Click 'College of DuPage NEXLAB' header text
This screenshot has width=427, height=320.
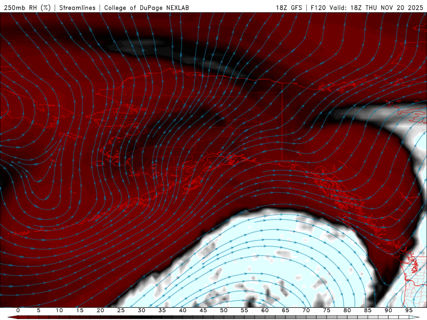pyautogui.click(x=146, y=7)
